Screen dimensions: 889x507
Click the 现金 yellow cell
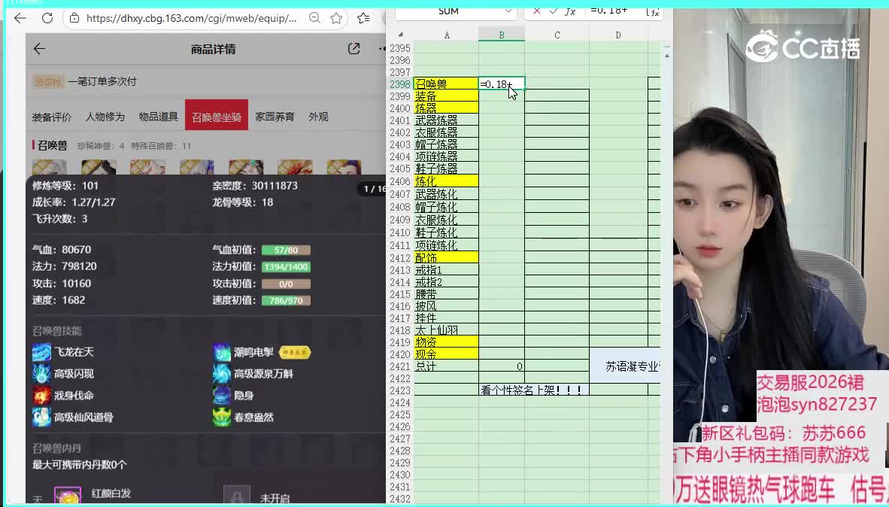(x=446, y=354)
